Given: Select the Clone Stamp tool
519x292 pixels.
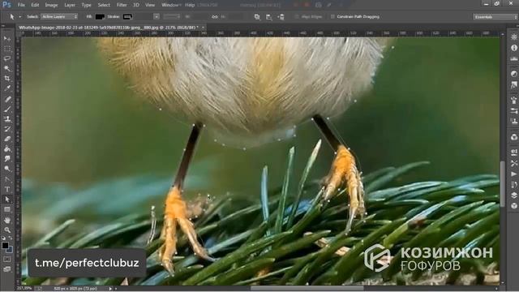Looking at the screenshot, I should (x=7, y=119).
